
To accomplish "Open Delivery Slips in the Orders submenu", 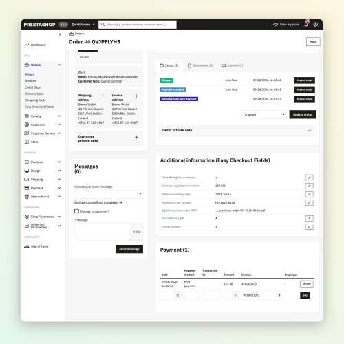I will (x=34, y=94).
